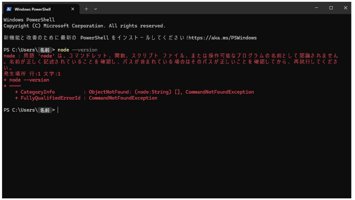This screenshot has width=355, height=200.
Task: Open a new terminal tab
Action: point(86,9)
